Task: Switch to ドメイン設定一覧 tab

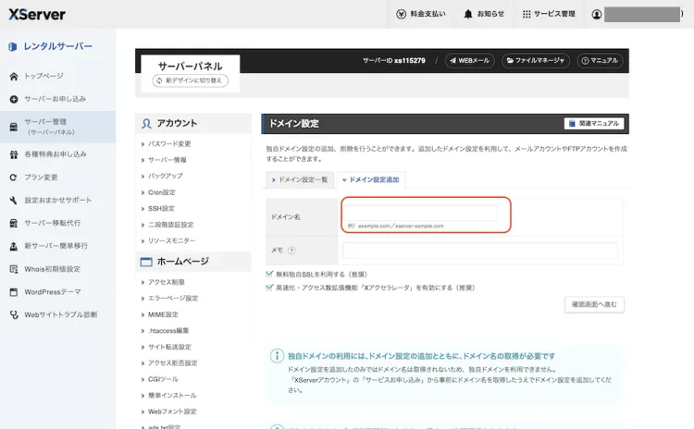Action: 300,179
